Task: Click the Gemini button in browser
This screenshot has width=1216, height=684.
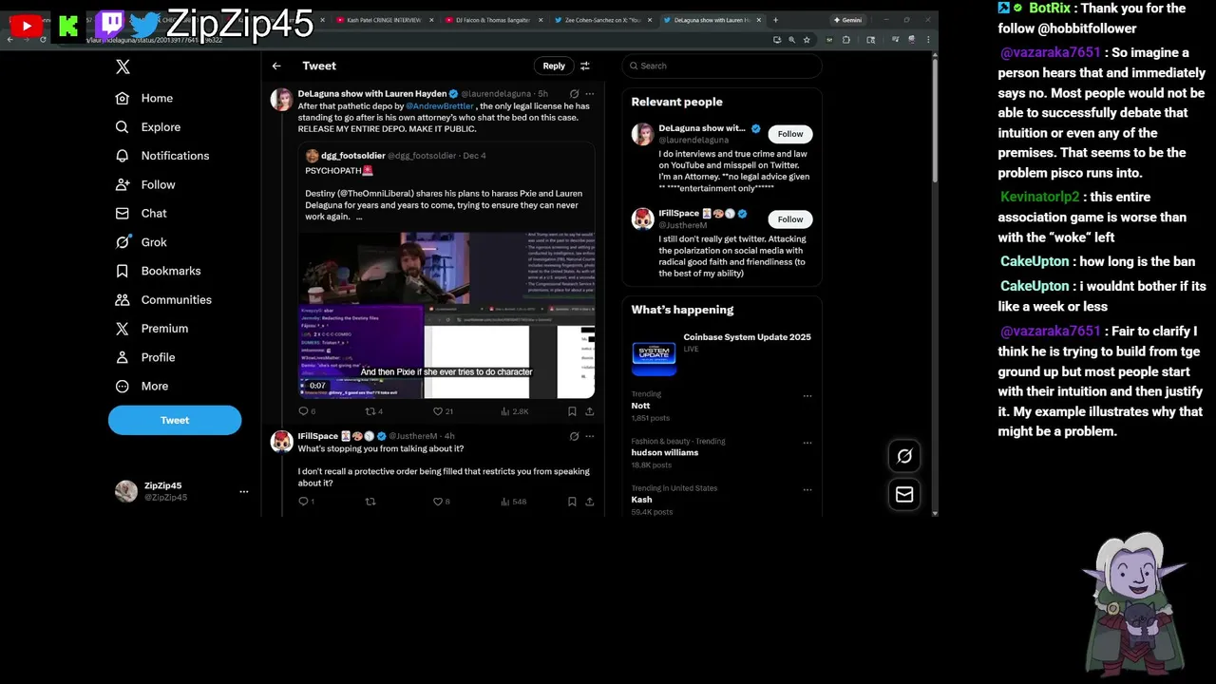Action: 847,20
